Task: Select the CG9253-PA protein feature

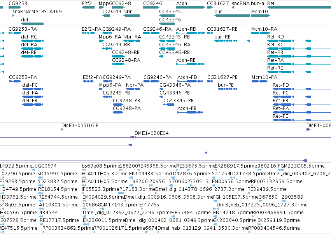Action: [15, 81]
